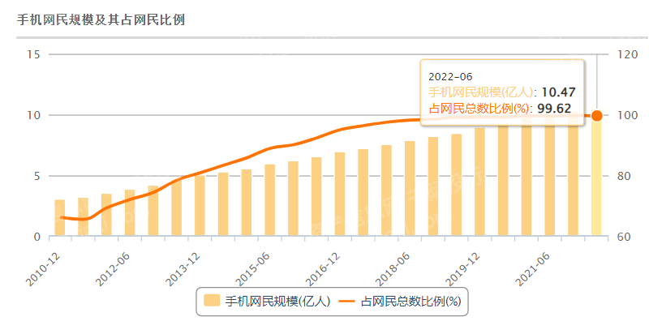
Task: Click the orange 2022-06 data point marker
Action: 596,116
